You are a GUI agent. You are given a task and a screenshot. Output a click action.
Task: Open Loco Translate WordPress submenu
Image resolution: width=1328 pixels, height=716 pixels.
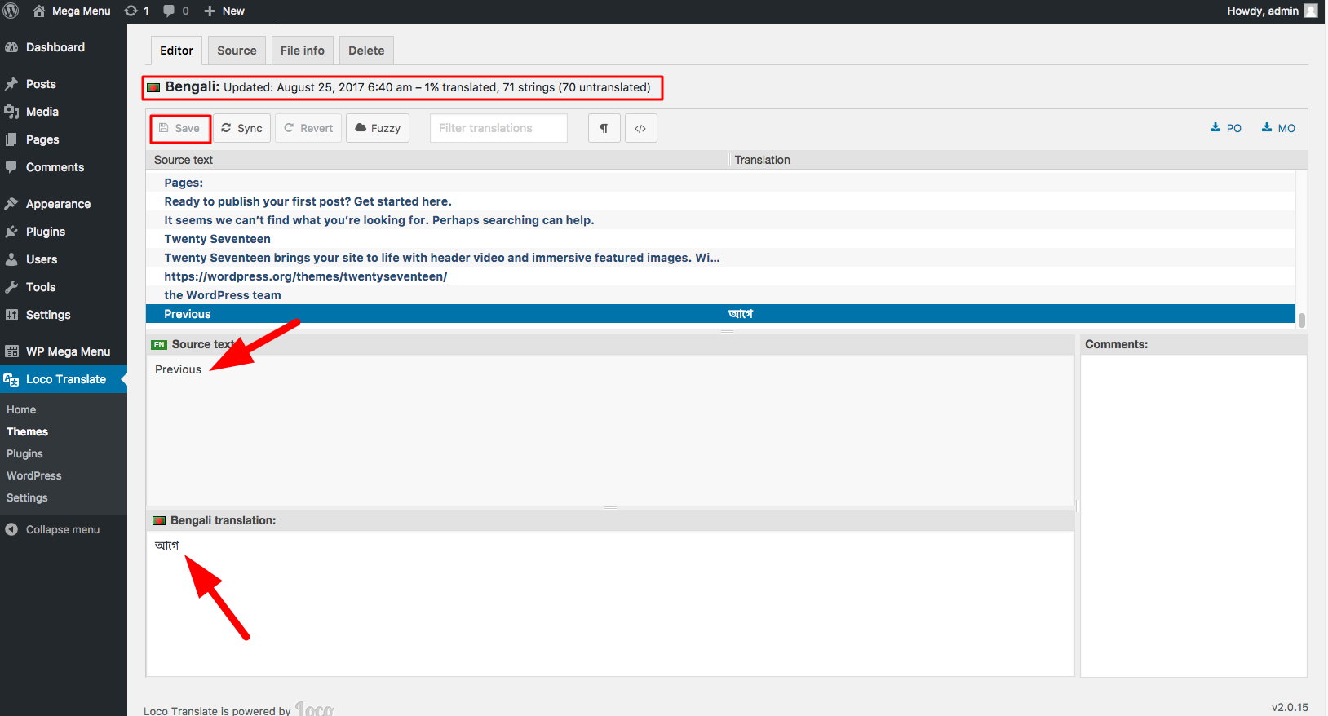tap(34, 475)
